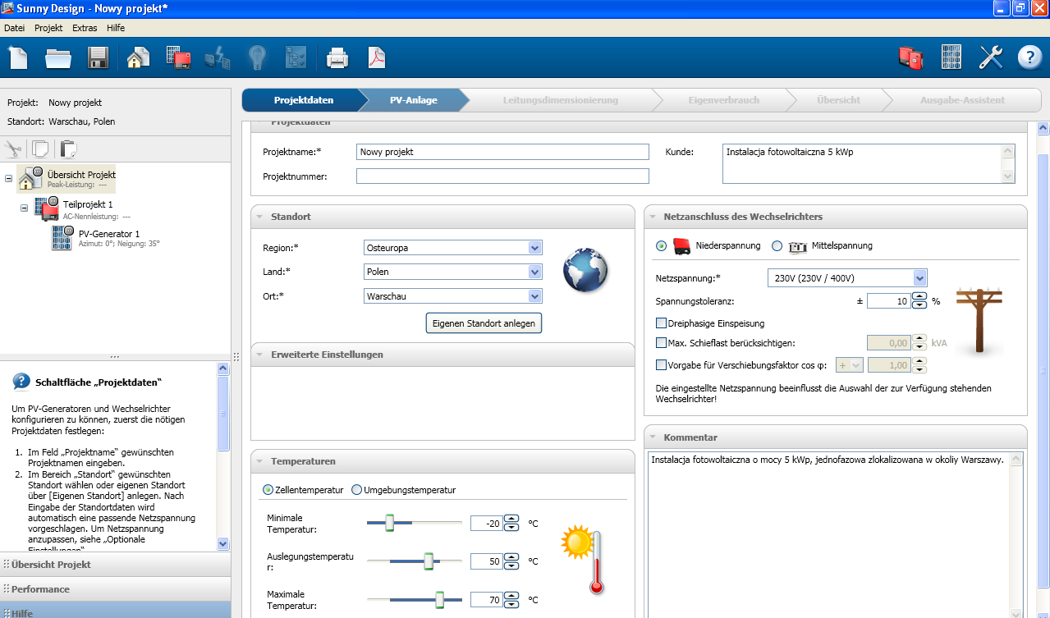The width and height of the screenshot is (1050, 618).
Task: Enable Dreiphasige Einspeisung checkbox
Action: 662,323
